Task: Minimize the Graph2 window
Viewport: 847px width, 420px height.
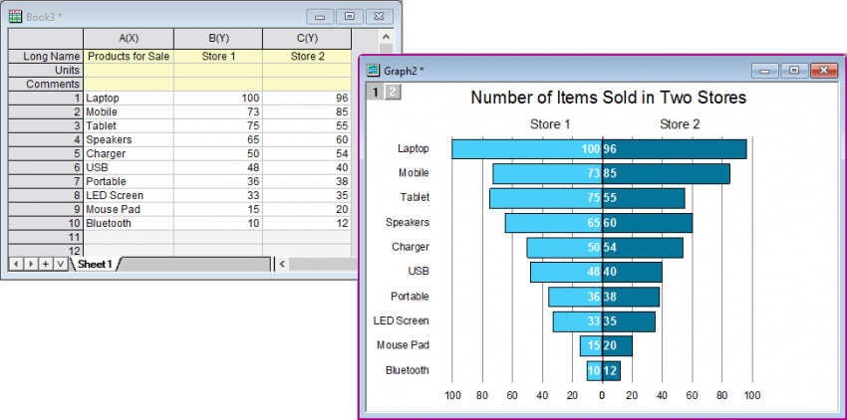Action: 765,71
